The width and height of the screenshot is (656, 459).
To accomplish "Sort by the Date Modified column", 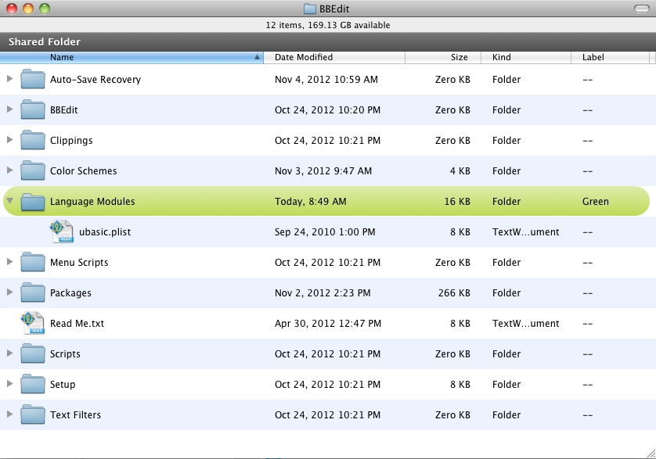I will [334, 57].
